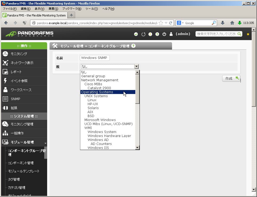Select Microsoft Windows option in list
Viewport: 257px width, 197px height.
[108, 120]
